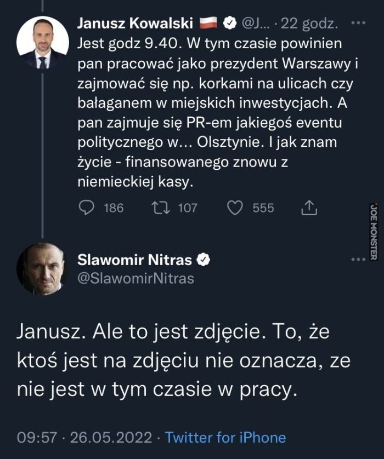Open the "Twitter for iPhone" source link
This screenshot has width=384, height=459.
tap(225, 437)
